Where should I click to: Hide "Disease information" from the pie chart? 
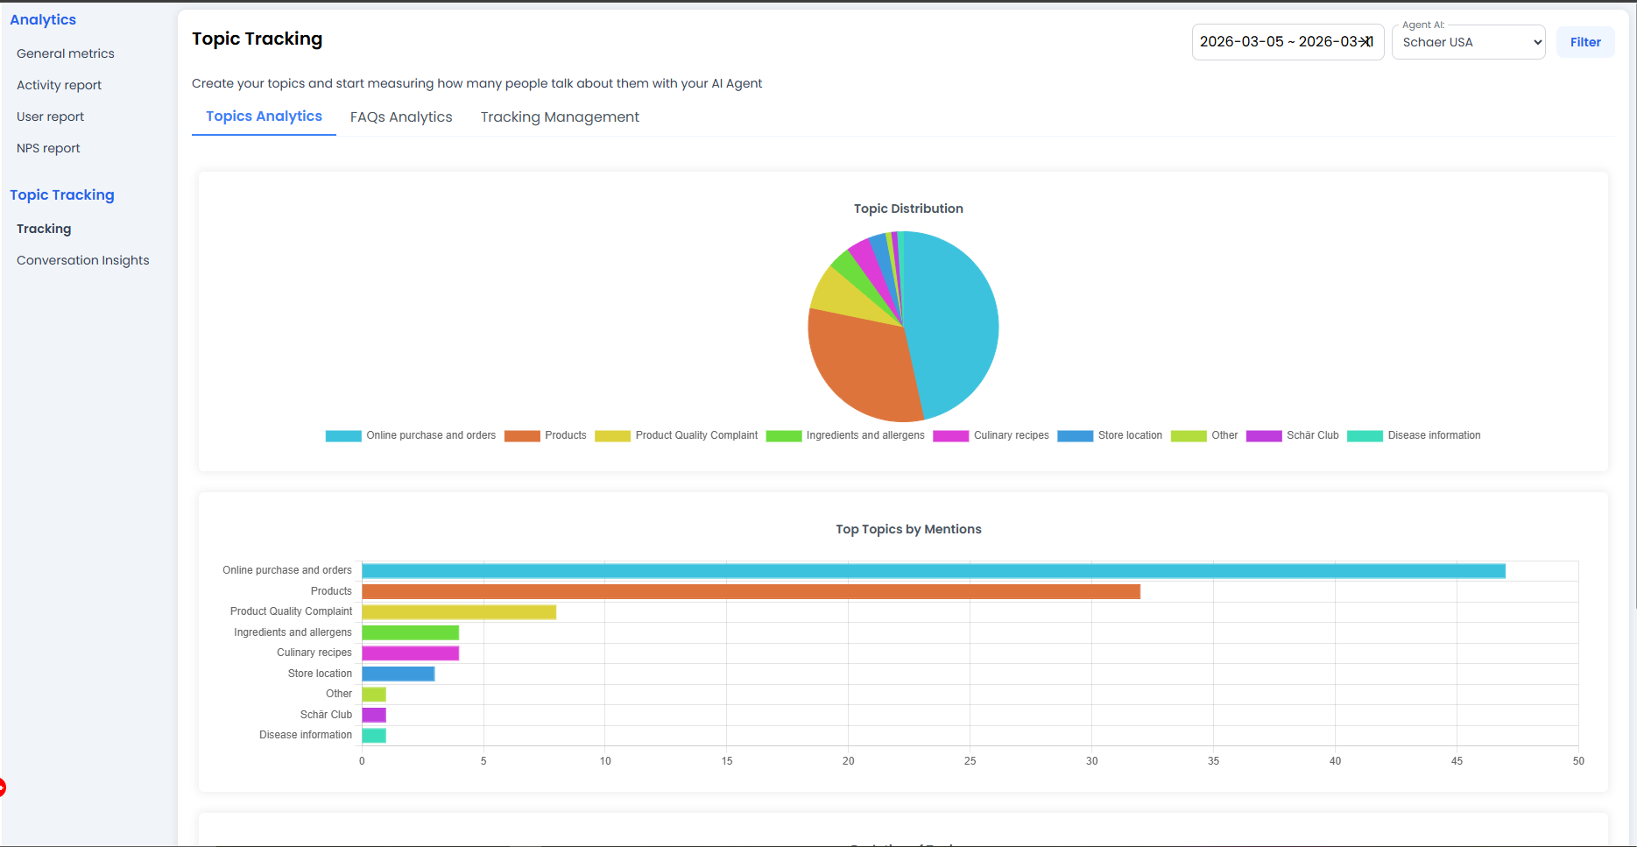1414,435
